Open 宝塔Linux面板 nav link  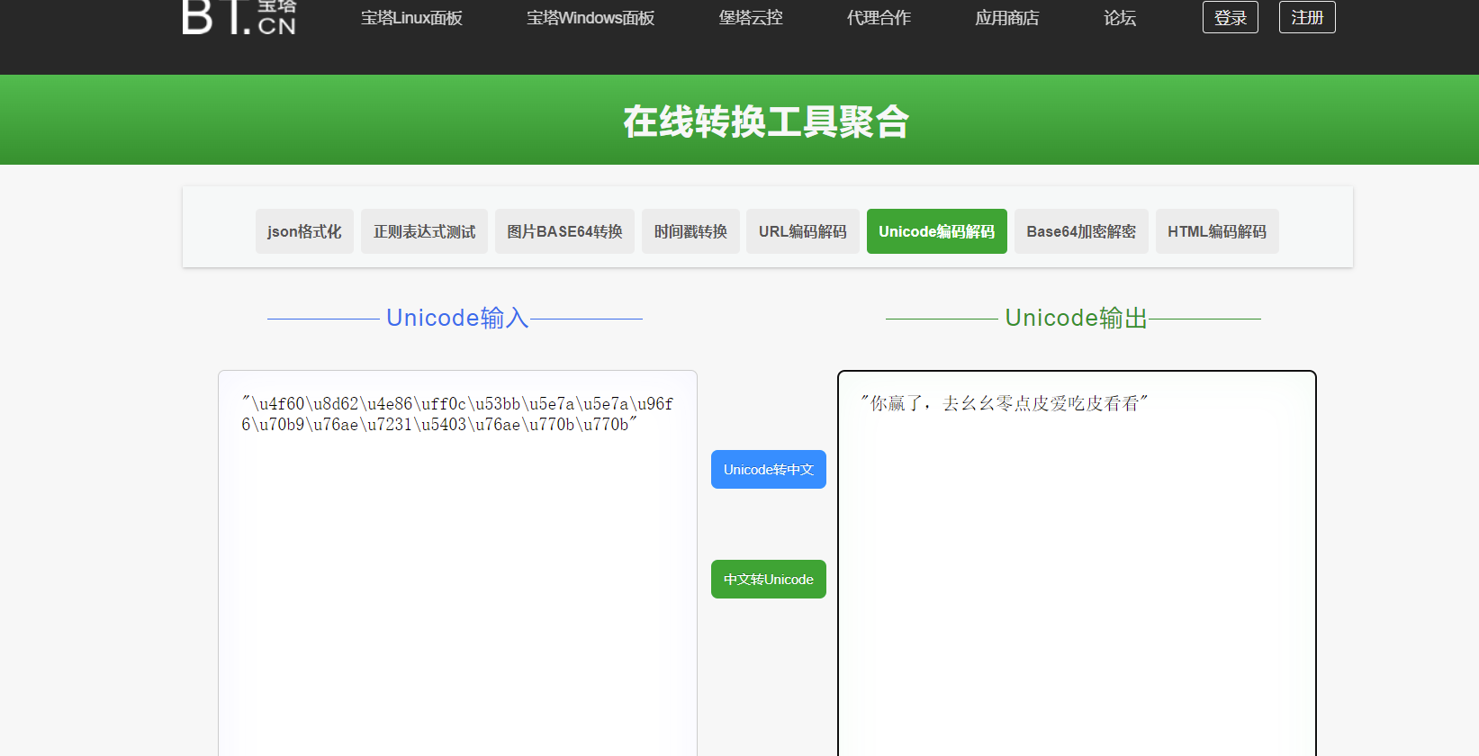pyautogui.click(x=411, y=18)
